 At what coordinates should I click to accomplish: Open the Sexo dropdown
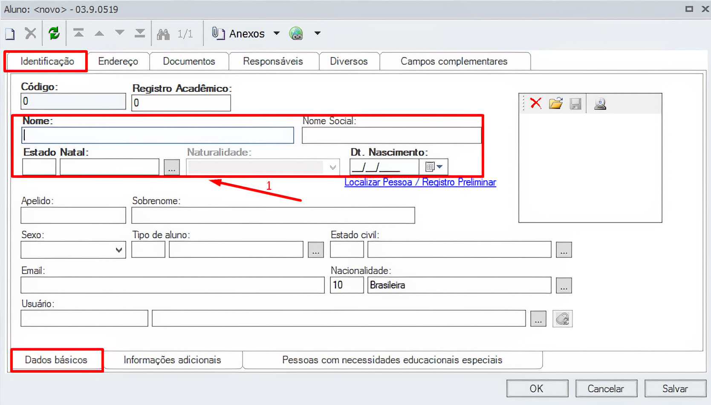pyautogui.click(x=119, y=250)
